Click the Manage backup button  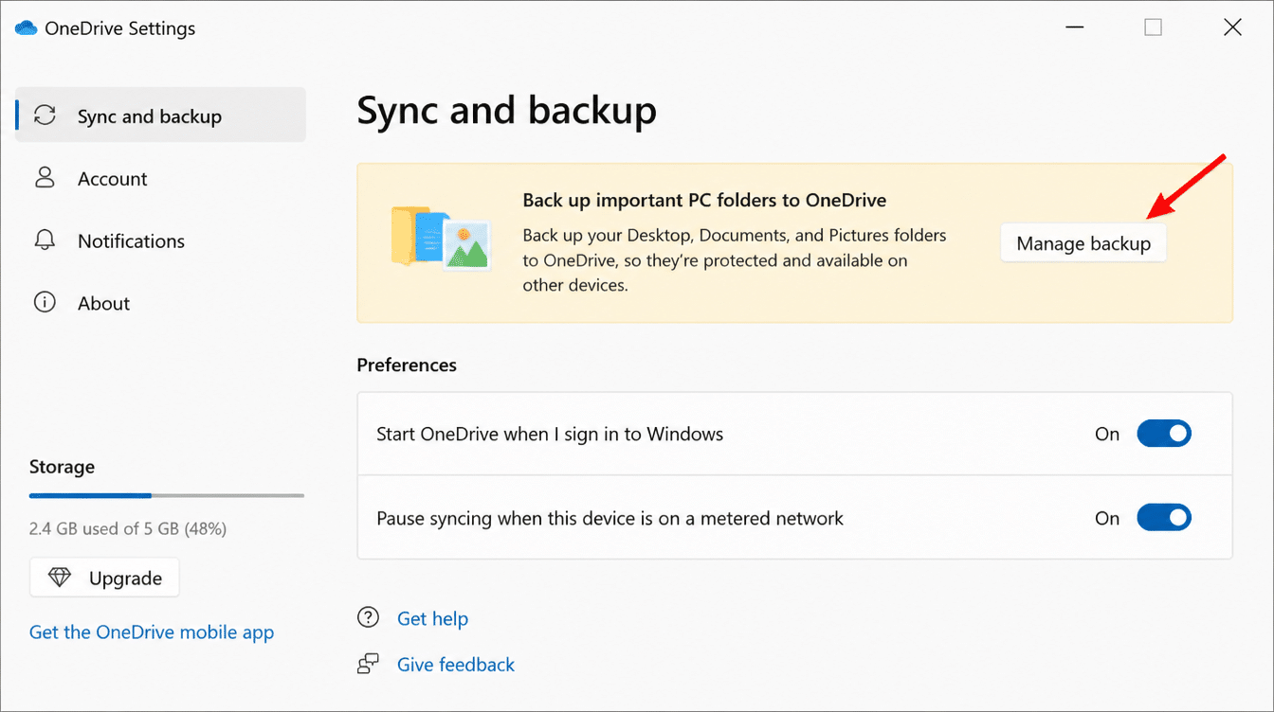(1083, 243)
